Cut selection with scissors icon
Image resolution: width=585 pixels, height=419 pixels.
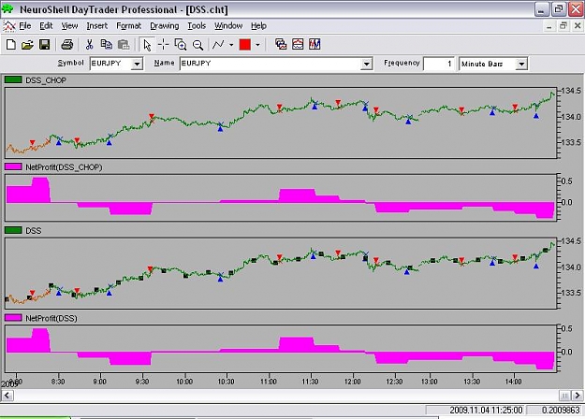pyautogui.click(x=89, y=45)
